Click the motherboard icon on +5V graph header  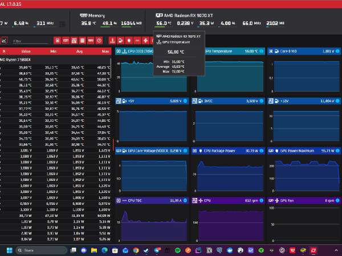pos(119,101)
